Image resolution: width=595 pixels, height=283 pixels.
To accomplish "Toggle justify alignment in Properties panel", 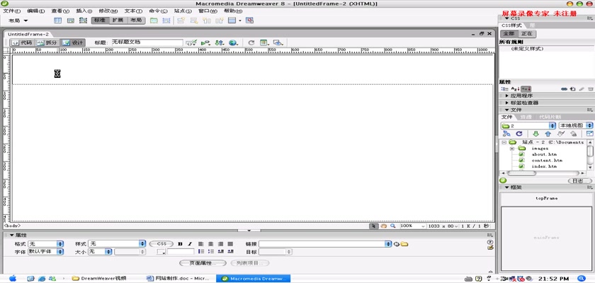I will tap(230, 244).
